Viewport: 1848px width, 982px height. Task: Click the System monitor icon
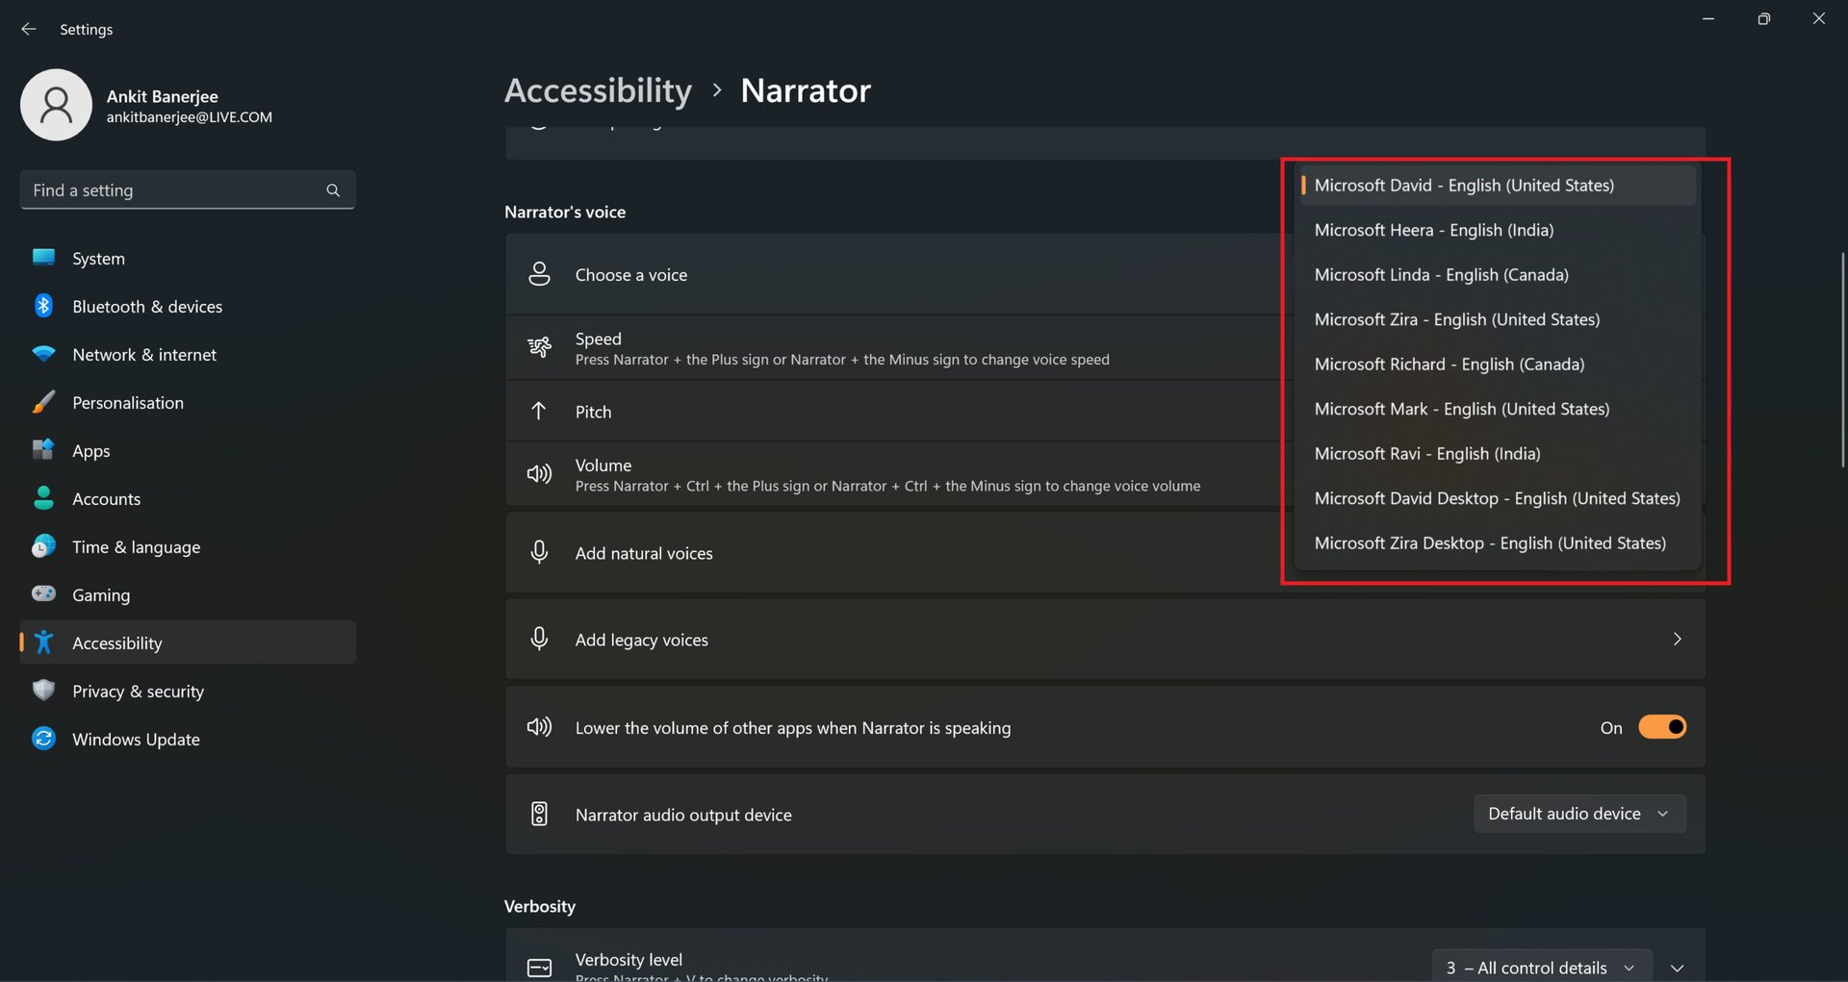43,258
